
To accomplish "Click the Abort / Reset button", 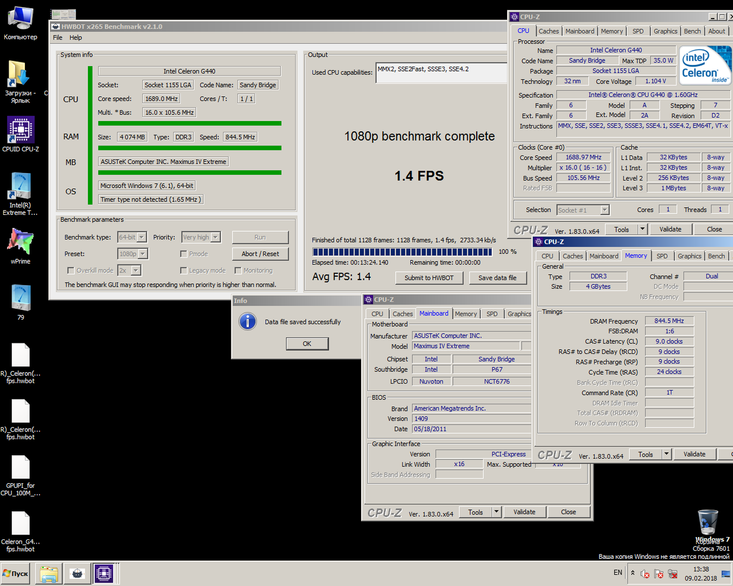I will [260, 254].
